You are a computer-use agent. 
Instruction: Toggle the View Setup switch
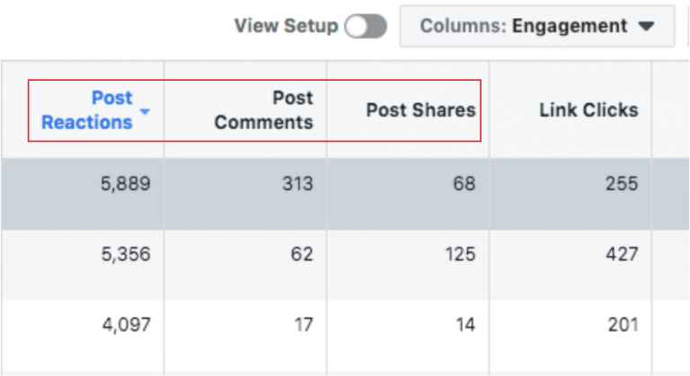[x=366, y=27]
